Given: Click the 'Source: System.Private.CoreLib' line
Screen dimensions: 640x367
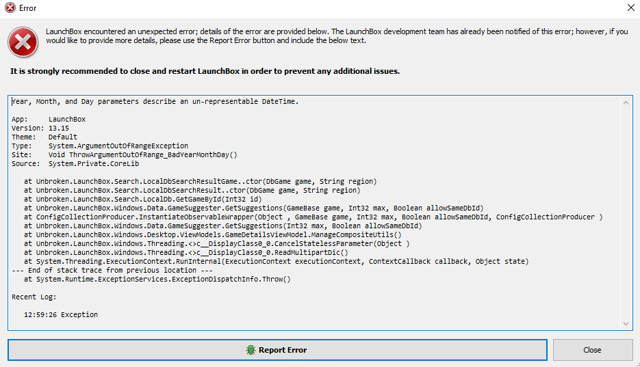Looking at the screenshot, I should pyautogui.click(x=75, y=164).
